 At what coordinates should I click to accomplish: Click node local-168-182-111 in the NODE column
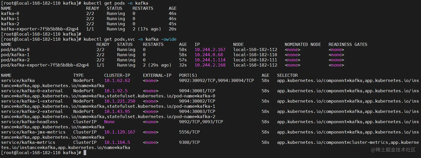point(255,60)
